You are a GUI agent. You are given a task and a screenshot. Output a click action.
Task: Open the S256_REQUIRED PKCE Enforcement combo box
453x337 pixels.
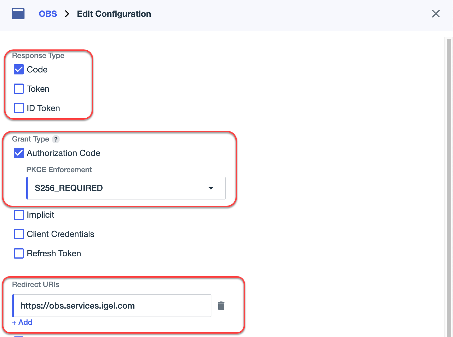[120, 188]
